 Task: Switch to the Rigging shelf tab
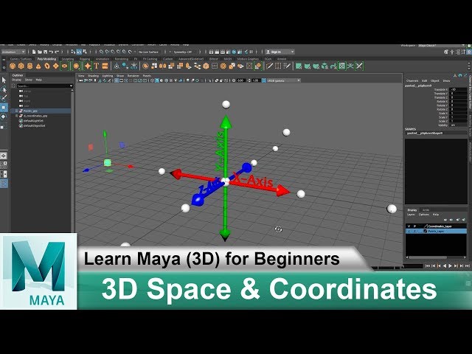tap(85, 59)
